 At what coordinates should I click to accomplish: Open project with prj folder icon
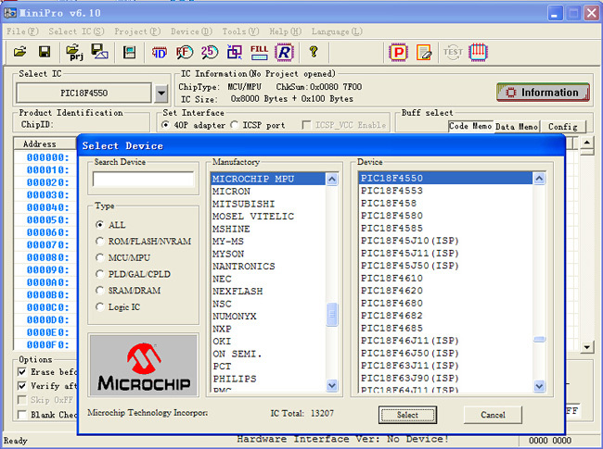[x=74, y=52]
